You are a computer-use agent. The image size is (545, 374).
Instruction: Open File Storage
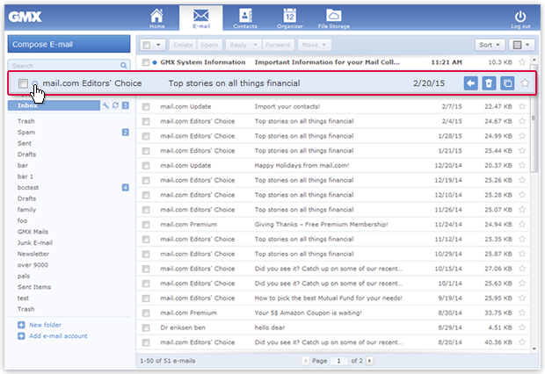pyautogui.click(x=334, y=18)
